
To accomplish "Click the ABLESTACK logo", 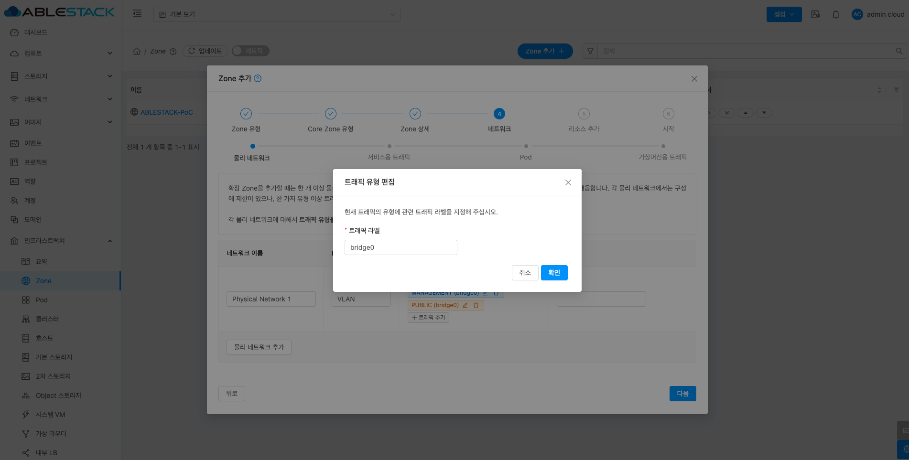I will pos(60,12).
